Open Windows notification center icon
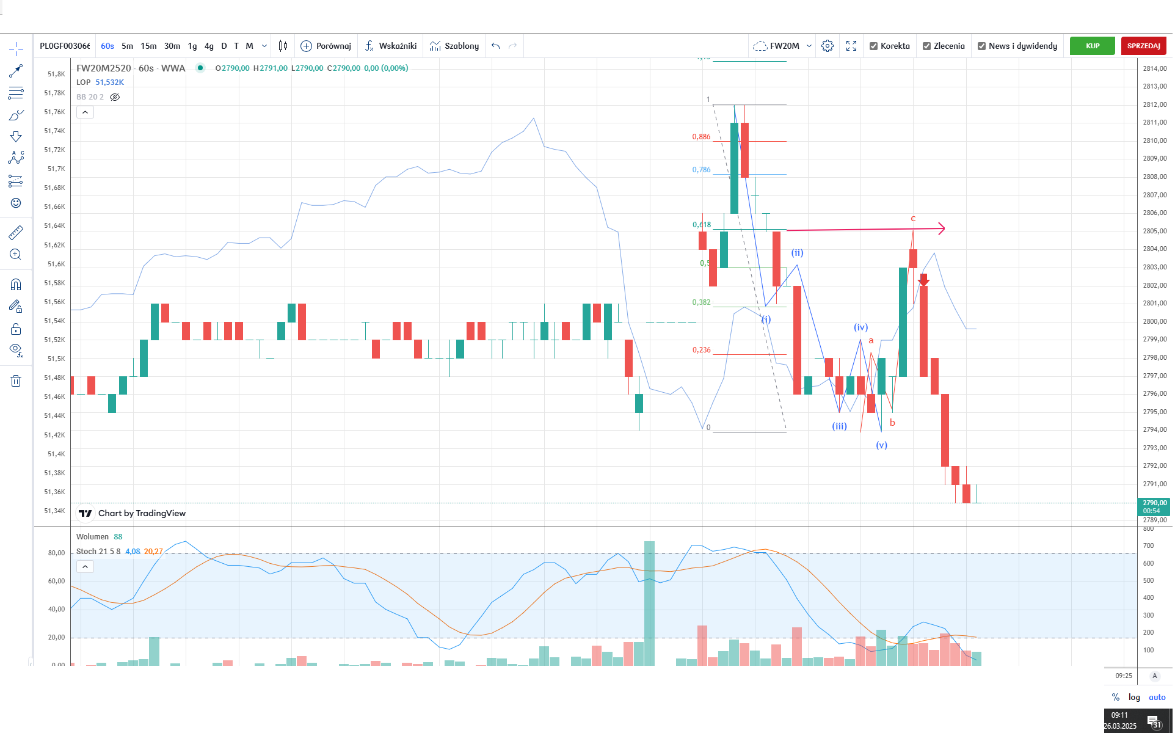This screenshot has height=744, width=1175. pyautogui.click(x=1154, y=721)
